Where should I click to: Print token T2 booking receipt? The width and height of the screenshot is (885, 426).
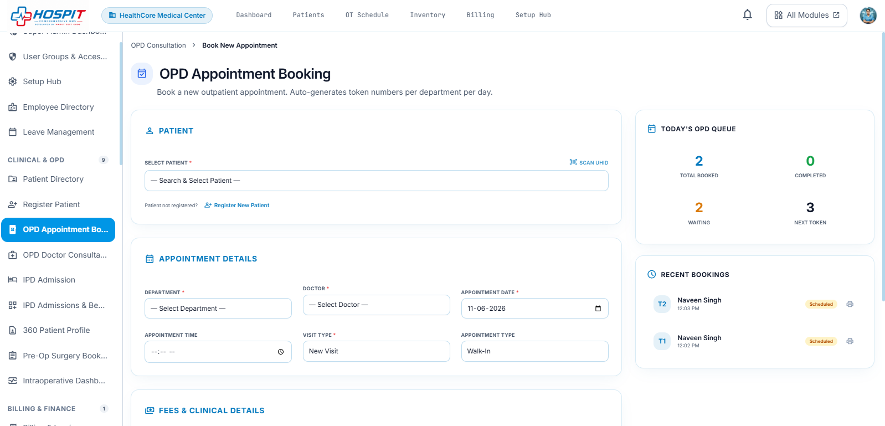pyautogui.click(x=850, y=304)
